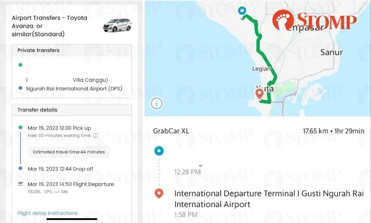Screen dimensions: 371x223
Task: Select the teal pickup circle in trip list
Action: point(158,151)
